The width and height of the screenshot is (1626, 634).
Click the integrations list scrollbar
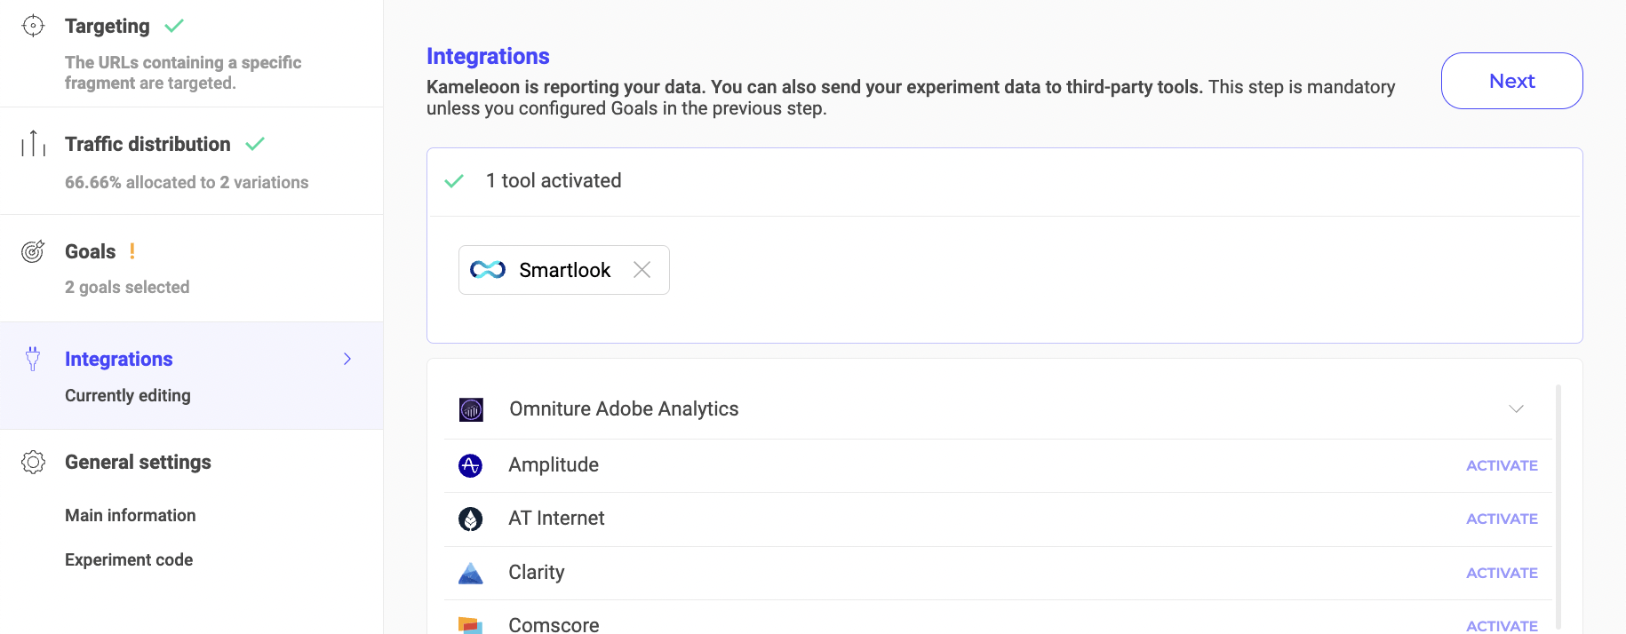tap(1558, 506)
